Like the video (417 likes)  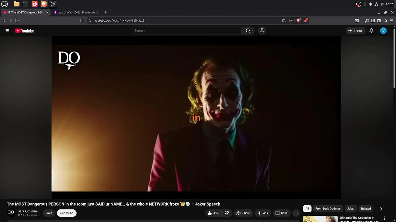click(213, 213)
